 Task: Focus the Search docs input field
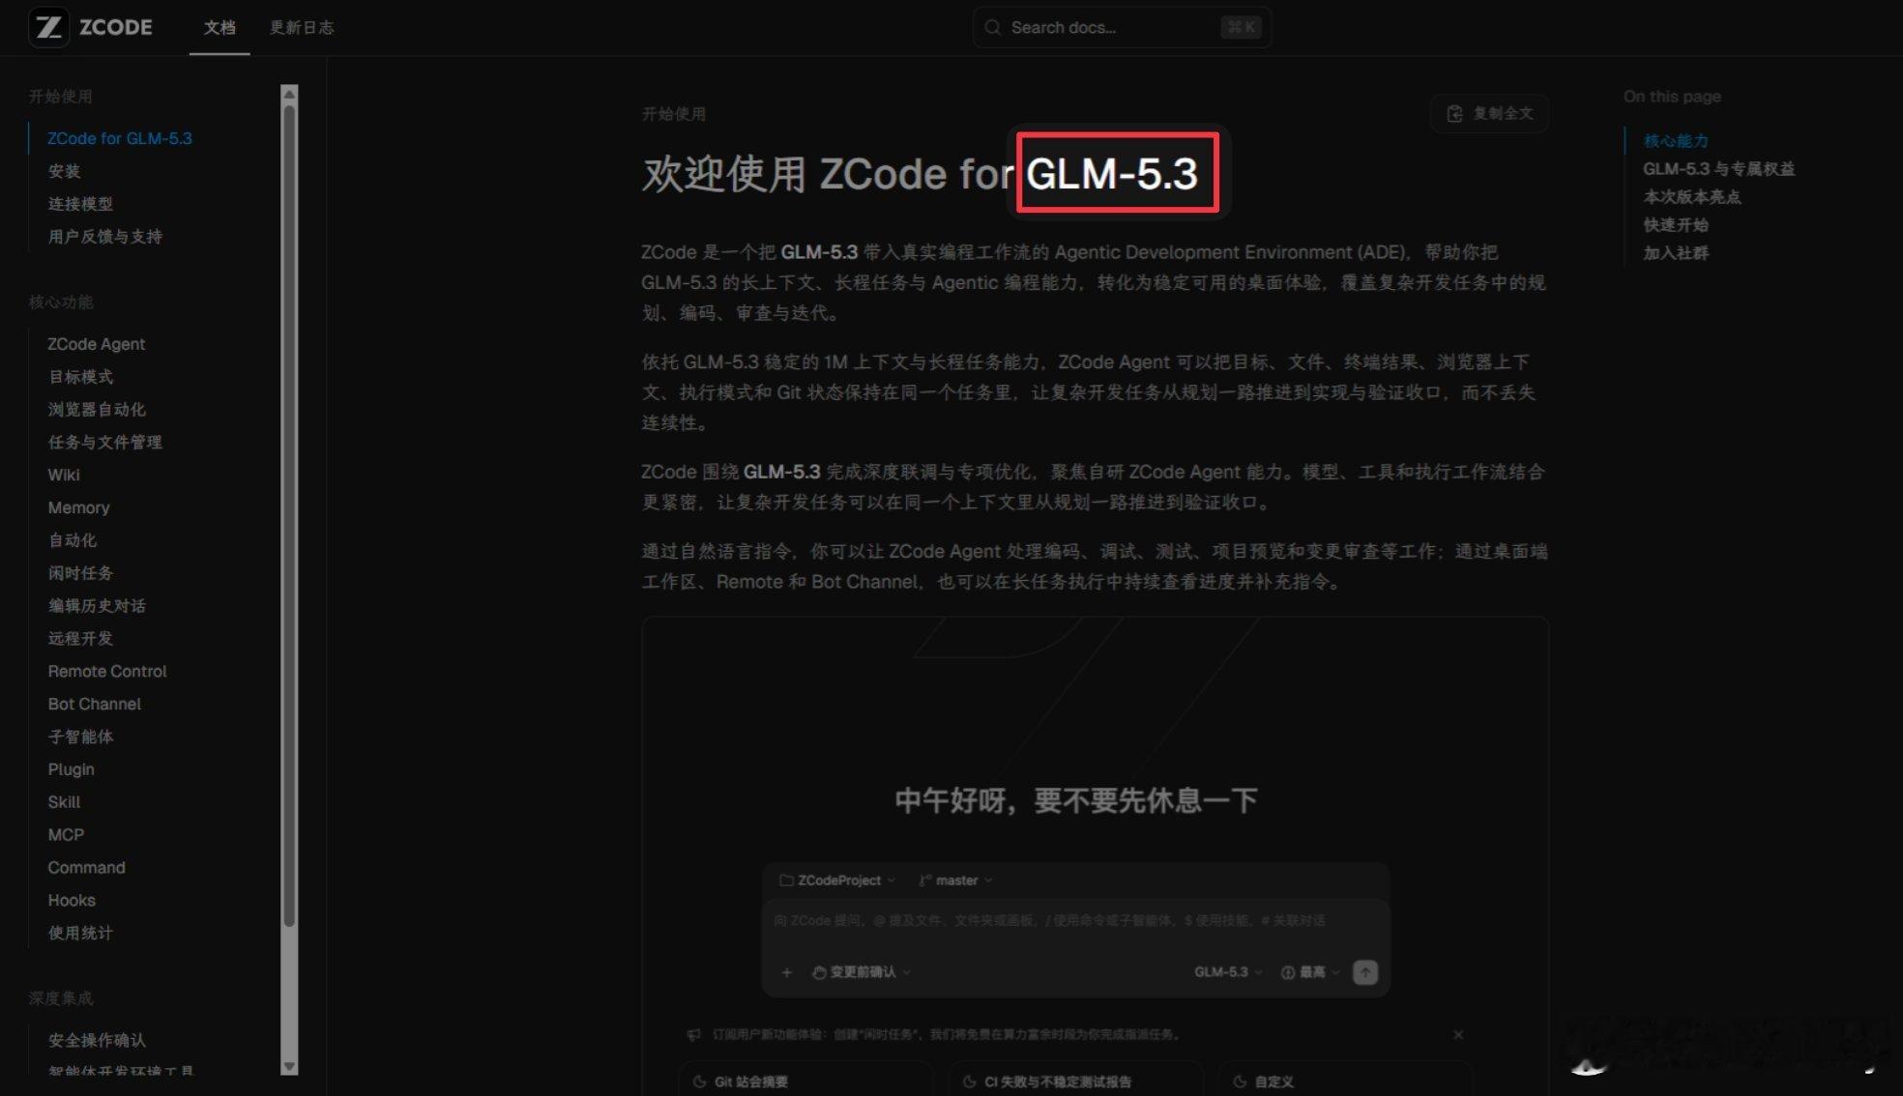(1122, 27)
